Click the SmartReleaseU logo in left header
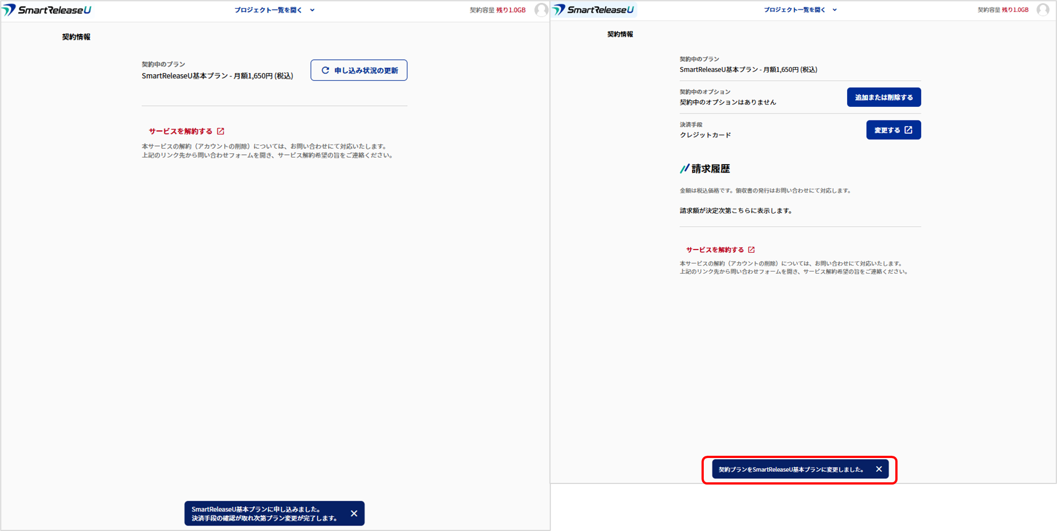Screen dimensions: 1057x531 (47, 10)
